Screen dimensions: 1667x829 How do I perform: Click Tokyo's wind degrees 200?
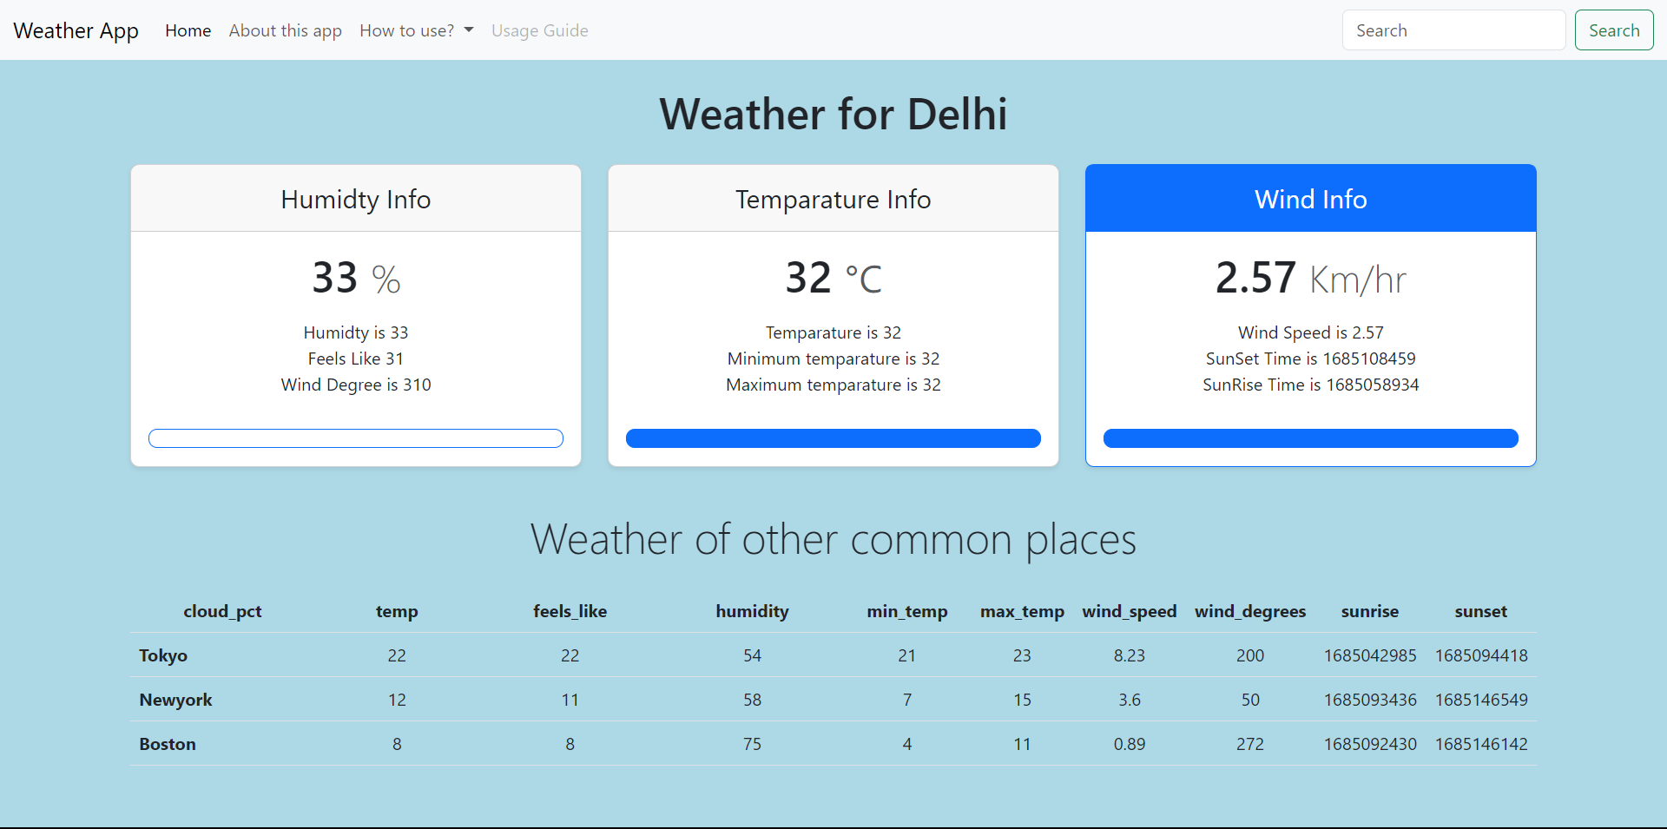tap(1250, 655)
